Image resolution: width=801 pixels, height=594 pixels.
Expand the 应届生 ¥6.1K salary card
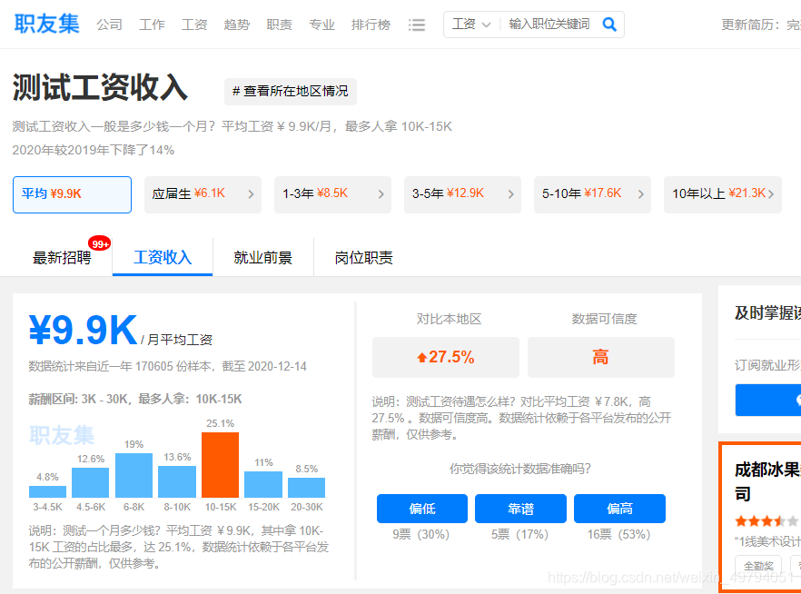pyautogui.click(x=202, y=193)
